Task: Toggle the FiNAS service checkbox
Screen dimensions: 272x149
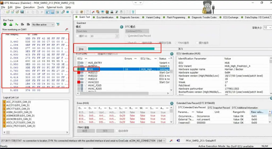Action: [176, 43]
